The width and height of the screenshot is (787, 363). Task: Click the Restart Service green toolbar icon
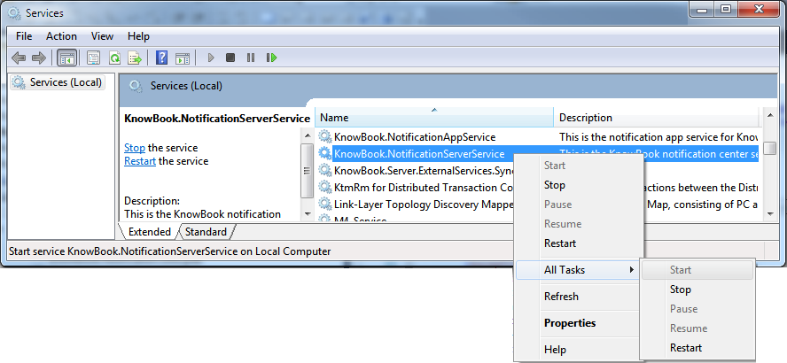pos(271,58)
